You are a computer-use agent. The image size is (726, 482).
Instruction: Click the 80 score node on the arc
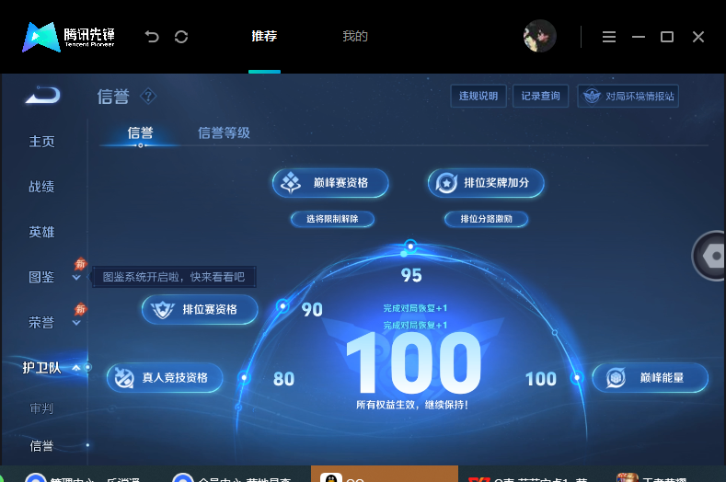pyautogui.click(x=244, y=378)
